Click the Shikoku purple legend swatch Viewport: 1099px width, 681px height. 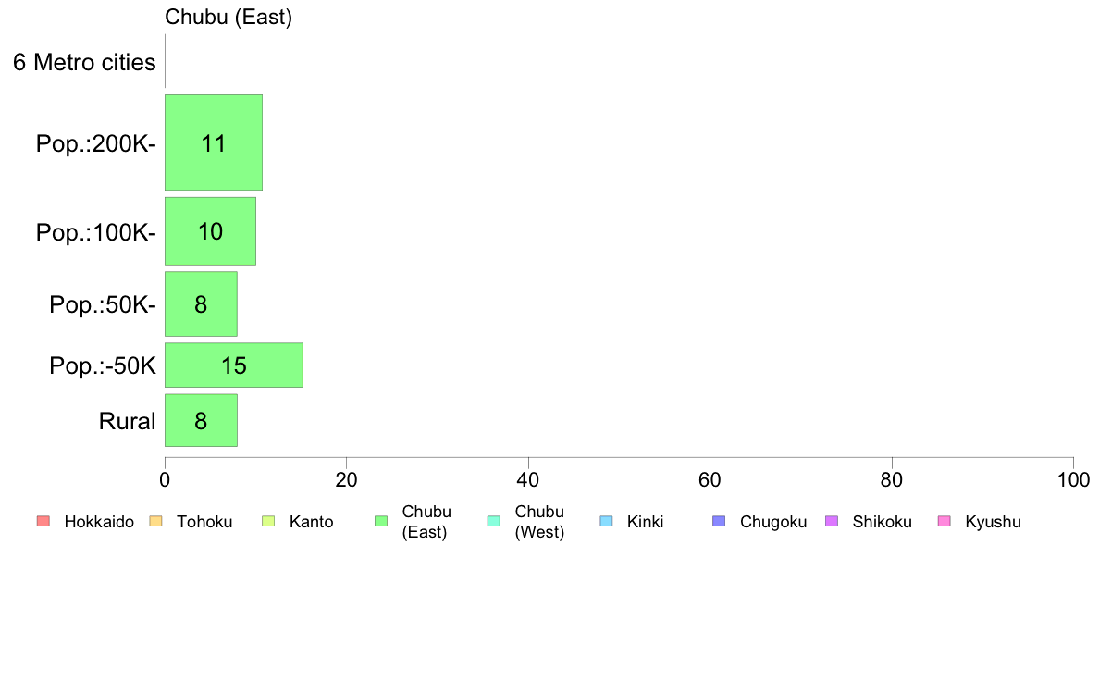tap(832, 521)
